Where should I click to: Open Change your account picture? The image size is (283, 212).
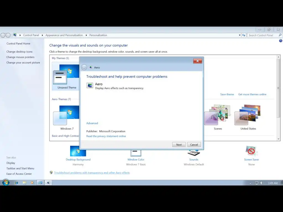(23, 63)
